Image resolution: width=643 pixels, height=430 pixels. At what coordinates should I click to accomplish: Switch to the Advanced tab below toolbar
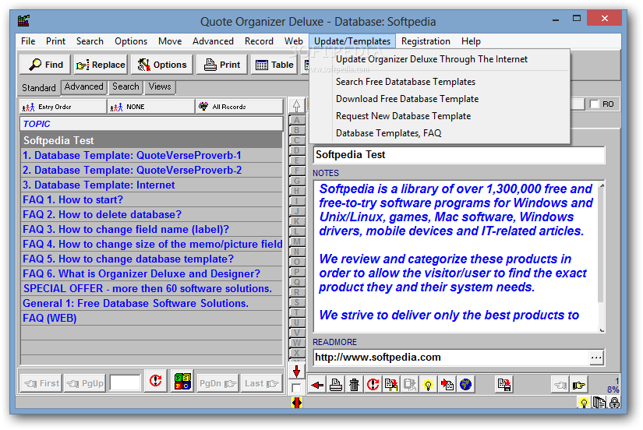pos(83,87)
